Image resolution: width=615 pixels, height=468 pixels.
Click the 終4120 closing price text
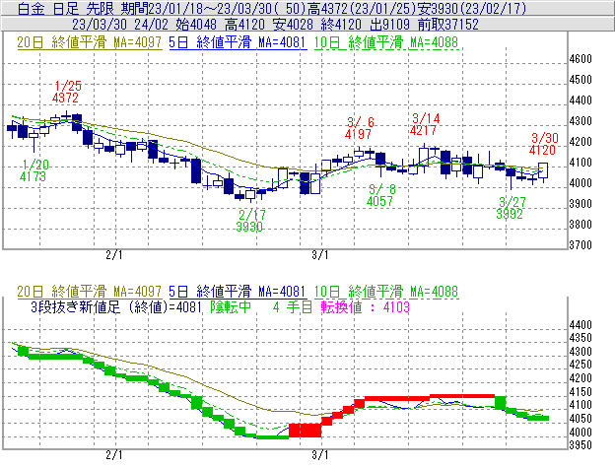tap(341, 25)
